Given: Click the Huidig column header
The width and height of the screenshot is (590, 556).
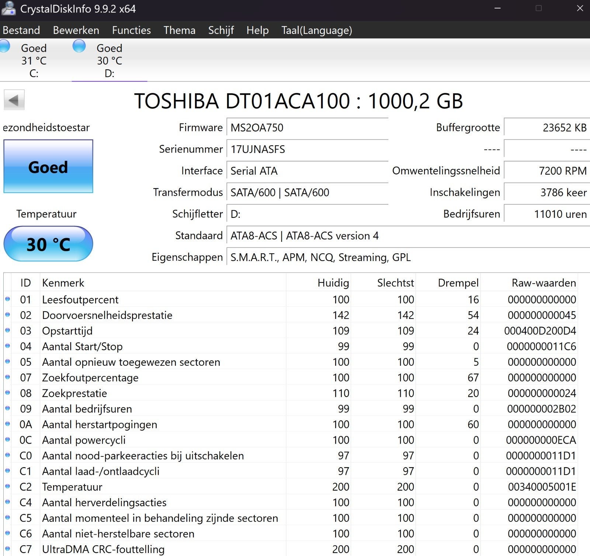Looking at the screenshot, I should pyautogui.click(x=319, y=283).
